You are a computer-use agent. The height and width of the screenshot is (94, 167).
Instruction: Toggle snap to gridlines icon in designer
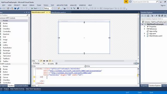pyautogui.click(x=47, y=61)
